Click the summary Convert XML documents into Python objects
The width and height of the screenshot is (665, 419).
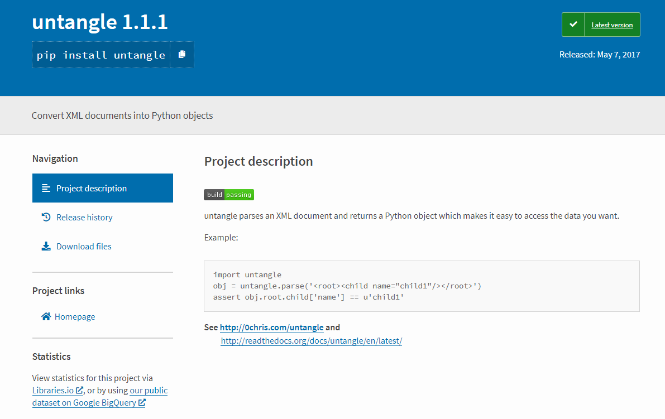coord(123,115)
